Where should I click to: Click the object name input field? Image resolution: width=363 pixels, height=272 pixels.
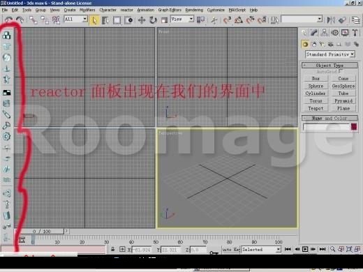(326, 127)
